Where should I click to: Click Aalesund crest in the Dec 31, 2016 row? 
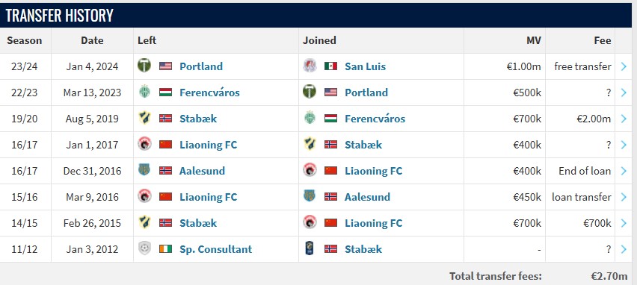(x=144, y=170)
